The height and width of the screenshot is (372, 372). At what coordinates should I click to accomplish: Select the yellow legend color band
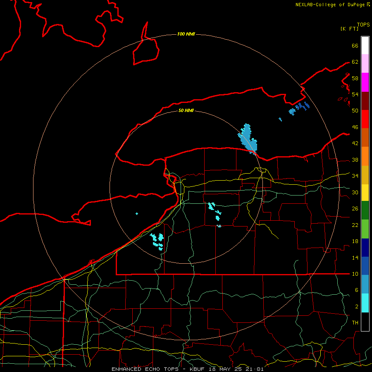coord(365,192)
